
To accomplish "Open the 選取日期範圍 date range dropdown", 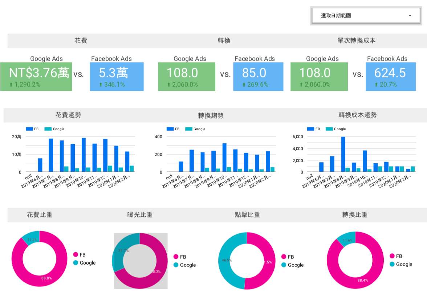I will (366, 16).
